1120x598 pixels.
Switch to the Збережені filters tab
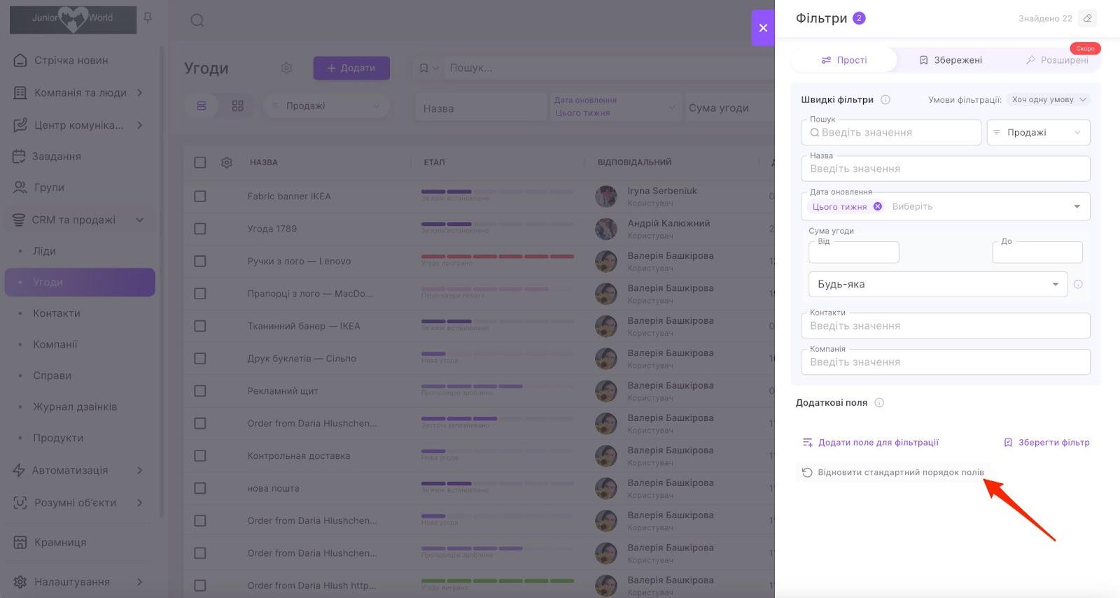950,60
